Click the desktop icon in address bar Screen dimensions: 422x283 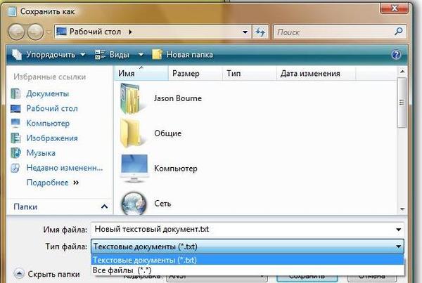pos(61,32)
